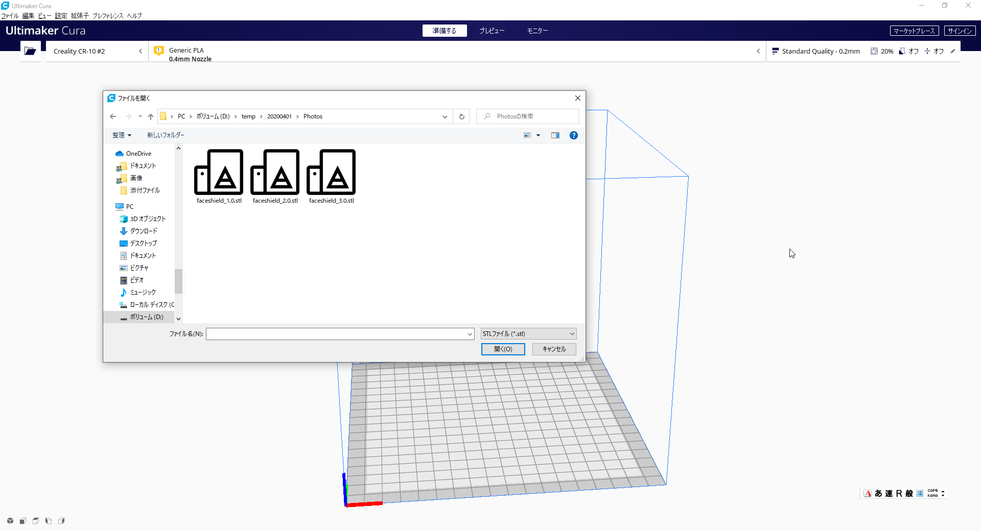Open the ファイル menu
The width and height of the screenshot is (981, 531).
pos(10,16)
